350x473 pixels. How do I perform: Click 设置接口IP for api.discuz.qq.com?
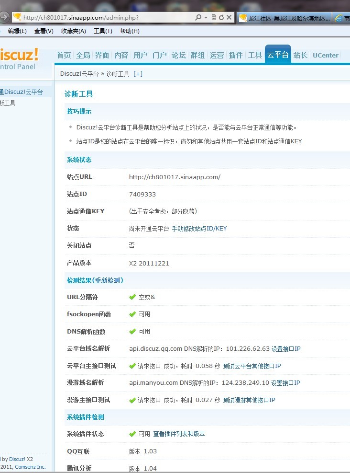[286, 349]
